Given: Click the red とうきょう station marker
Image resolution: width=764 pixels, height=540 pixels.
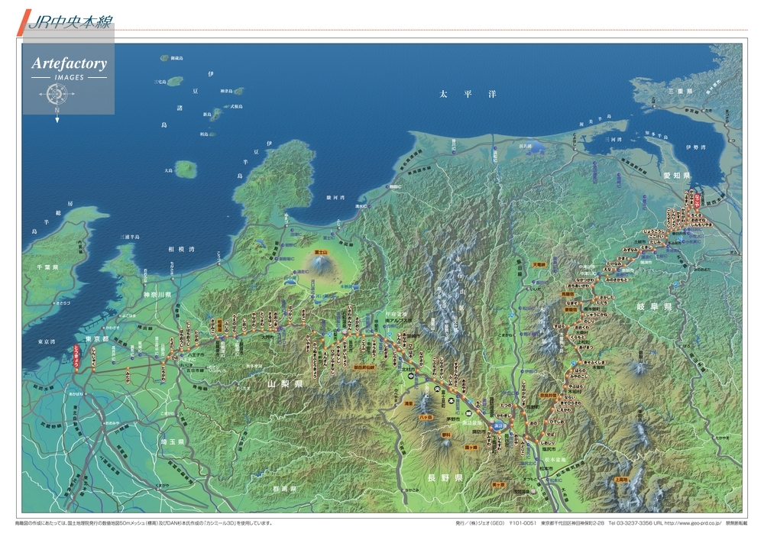Looking at the screenshot, I should coord(76,357).
